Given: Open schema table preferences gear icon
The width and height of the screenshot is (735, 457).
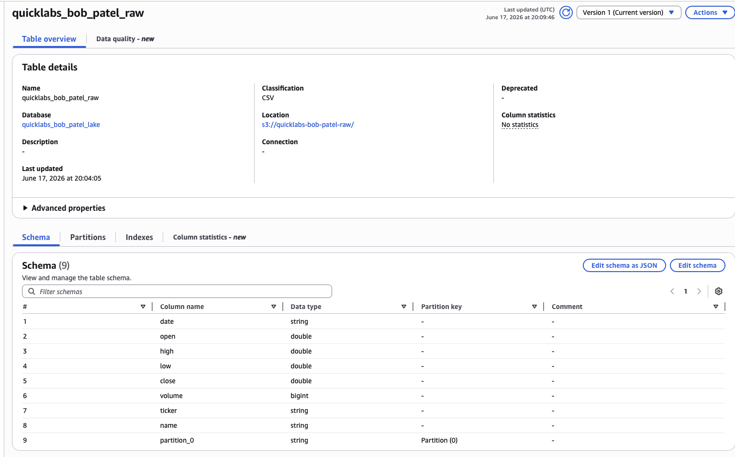Looking at the screenshot, I should (x=719, y=291).
